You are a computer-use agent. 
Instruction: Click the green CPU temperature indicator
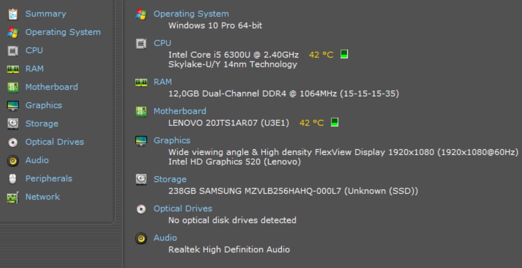(344, 54)
